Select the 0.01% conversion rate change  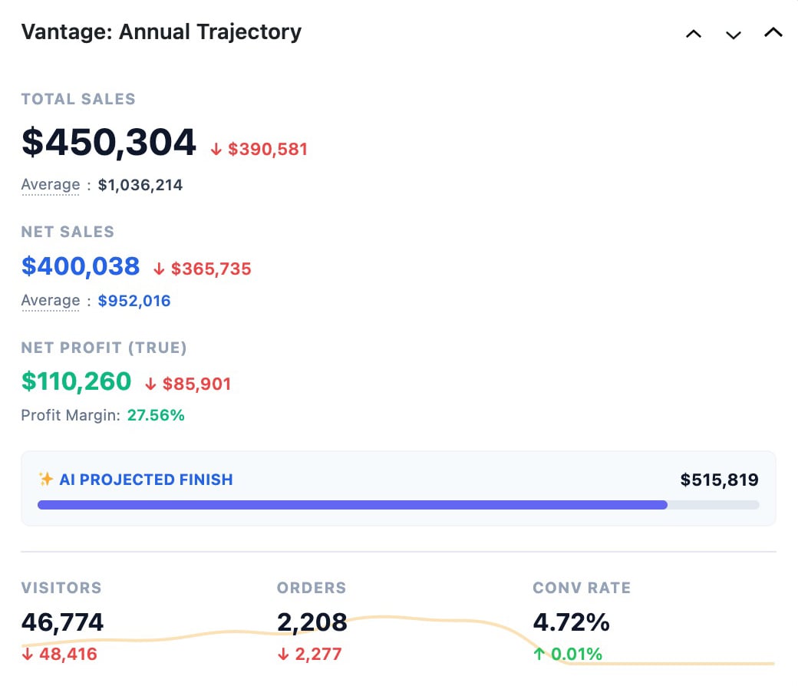[x=576, y=654]
